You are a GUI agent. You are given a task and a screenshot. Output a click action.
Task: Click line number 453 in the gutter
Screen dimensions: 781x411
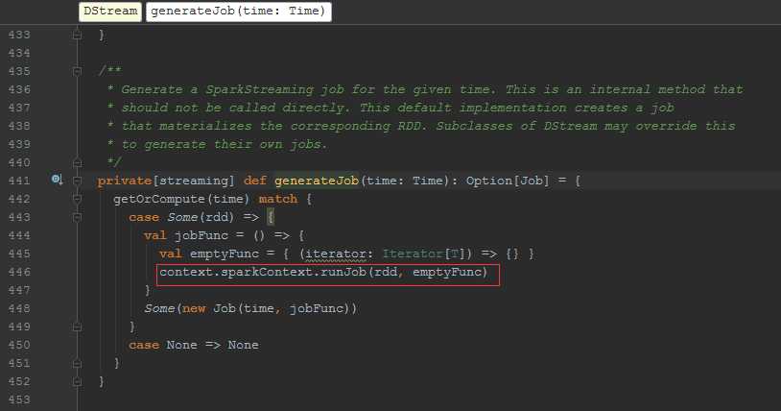click(19, 399)
